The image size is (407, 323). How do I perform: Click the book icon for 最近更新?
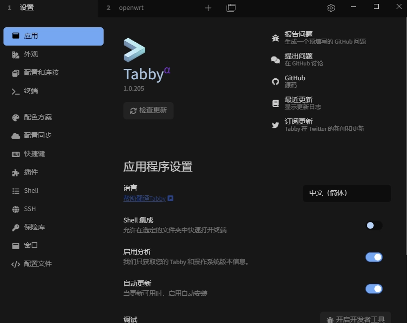(x=276, y=103)
